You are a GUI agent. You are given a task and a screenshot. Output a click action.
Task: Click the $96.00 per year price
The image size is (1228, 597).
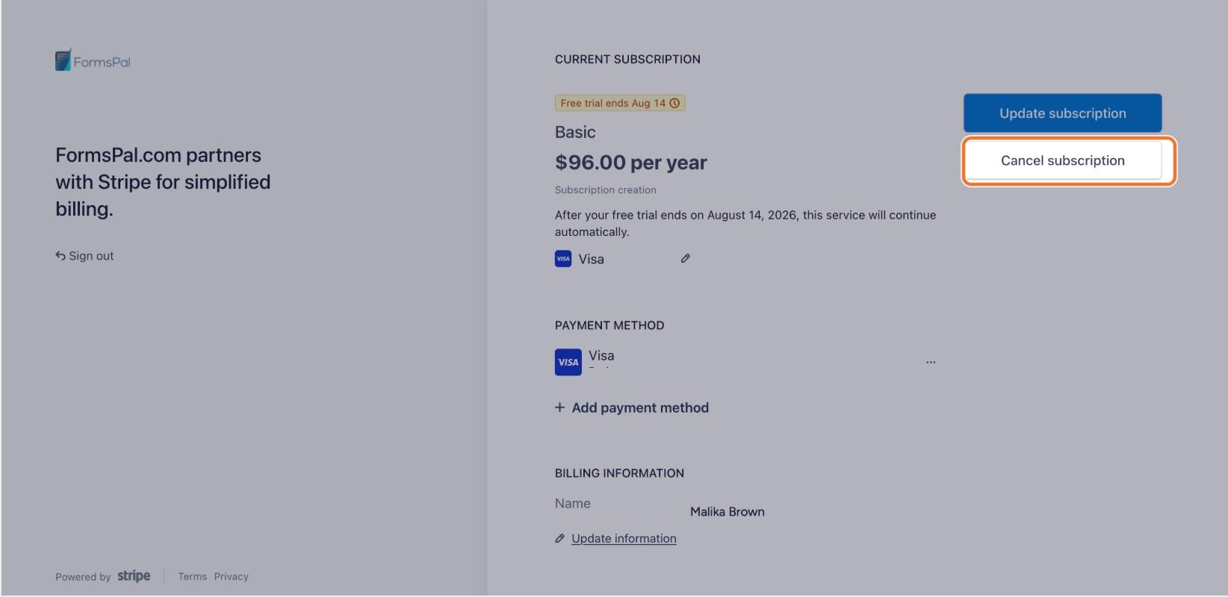pos(631,163)
